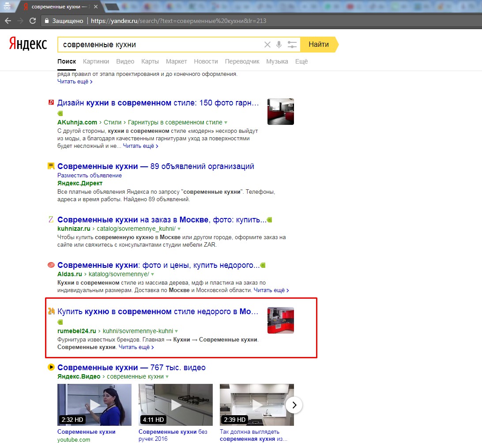482x443 pixels.
Task: Open 'Дизайн кухни в современном стиле' result
Action: (158, 103)
